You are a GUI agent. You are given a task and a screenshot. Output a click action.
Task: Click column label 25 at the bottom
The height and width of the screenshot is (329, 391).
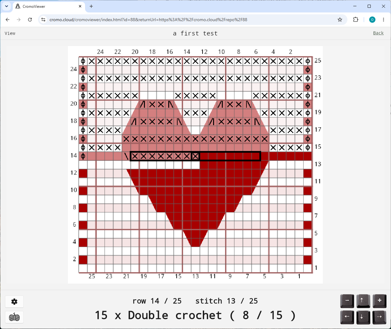click(92, 276)
